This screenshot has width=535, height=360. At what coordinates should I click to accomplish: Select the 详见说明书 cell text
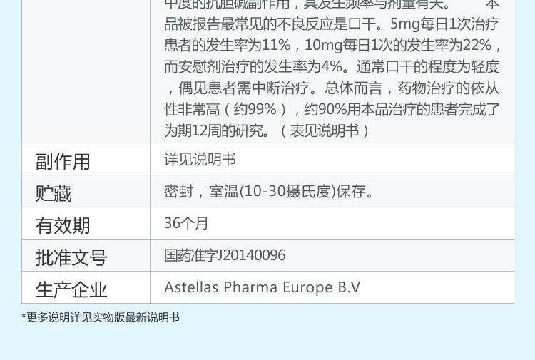(x=200, y=160)
